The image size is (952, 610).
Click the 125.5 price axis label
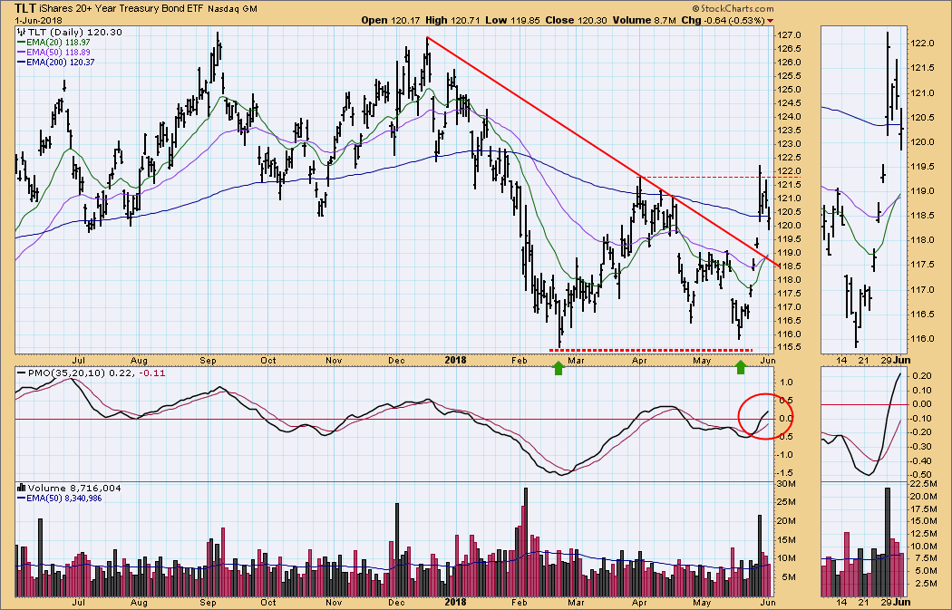(789, 76)
